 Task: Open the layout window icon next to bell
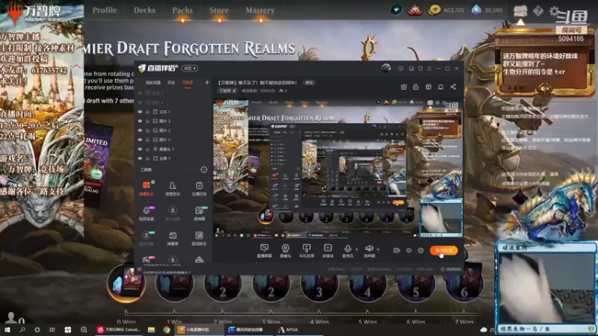point(428,87)
